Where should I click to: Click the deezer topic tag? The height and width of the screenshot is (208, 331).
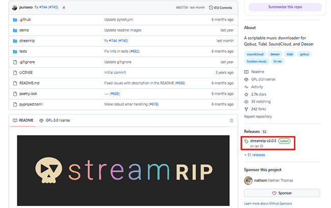pos(275,54)
